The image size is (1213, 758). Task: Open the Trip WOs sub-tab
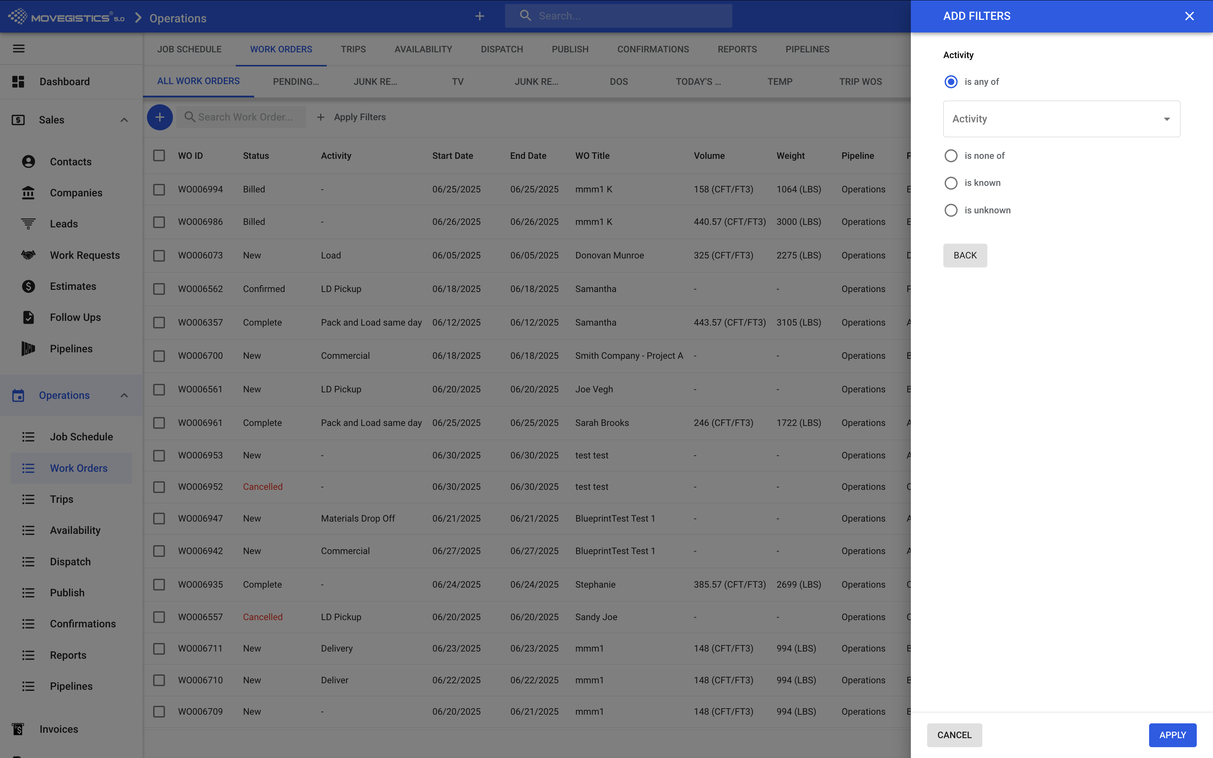860,82
